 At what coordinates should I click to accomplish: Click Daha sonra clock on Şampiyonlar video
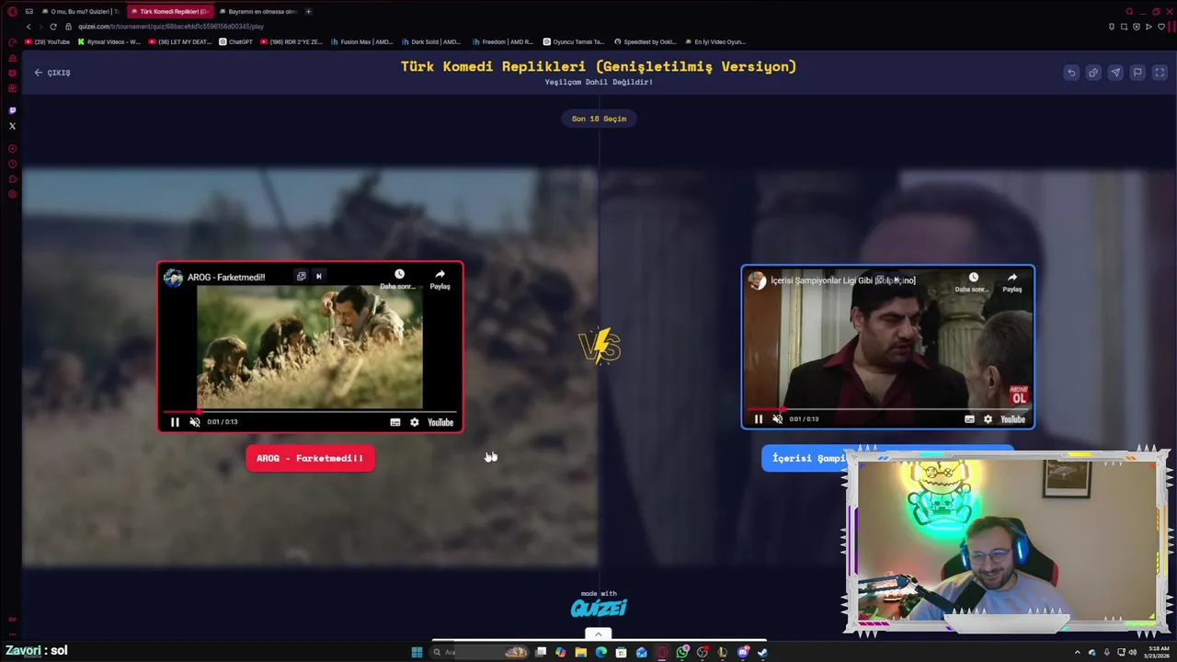tap(973, 282)
